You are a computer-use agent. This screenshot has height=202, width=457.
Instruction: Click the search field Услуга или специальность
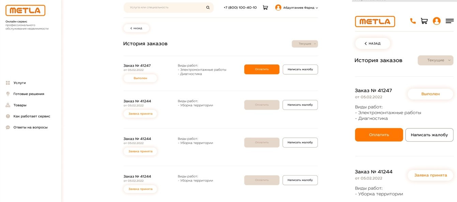(x=165, y=7)
